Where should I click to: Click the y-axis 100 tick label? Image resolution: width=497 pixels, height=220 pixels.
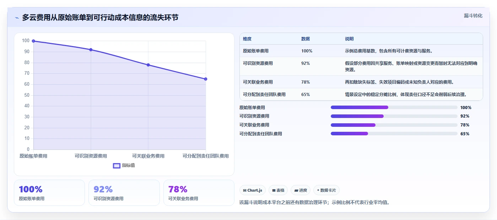26,41
